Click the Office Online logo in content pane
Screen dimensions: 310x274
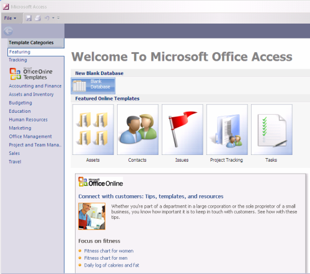(x=100, y=182)
